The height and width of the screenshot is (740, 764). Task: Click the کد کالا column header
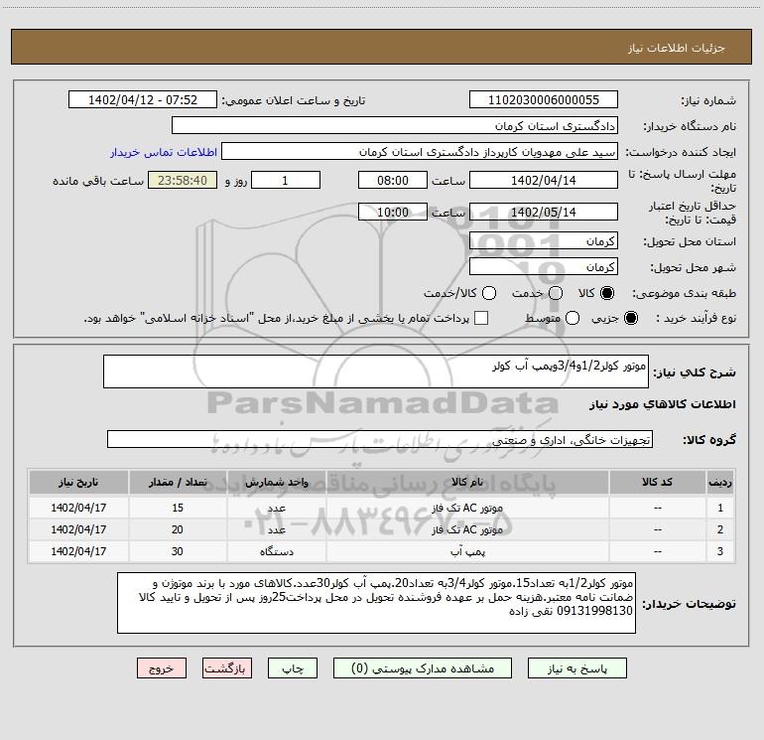pyautogui.click(x=657, y=482)
